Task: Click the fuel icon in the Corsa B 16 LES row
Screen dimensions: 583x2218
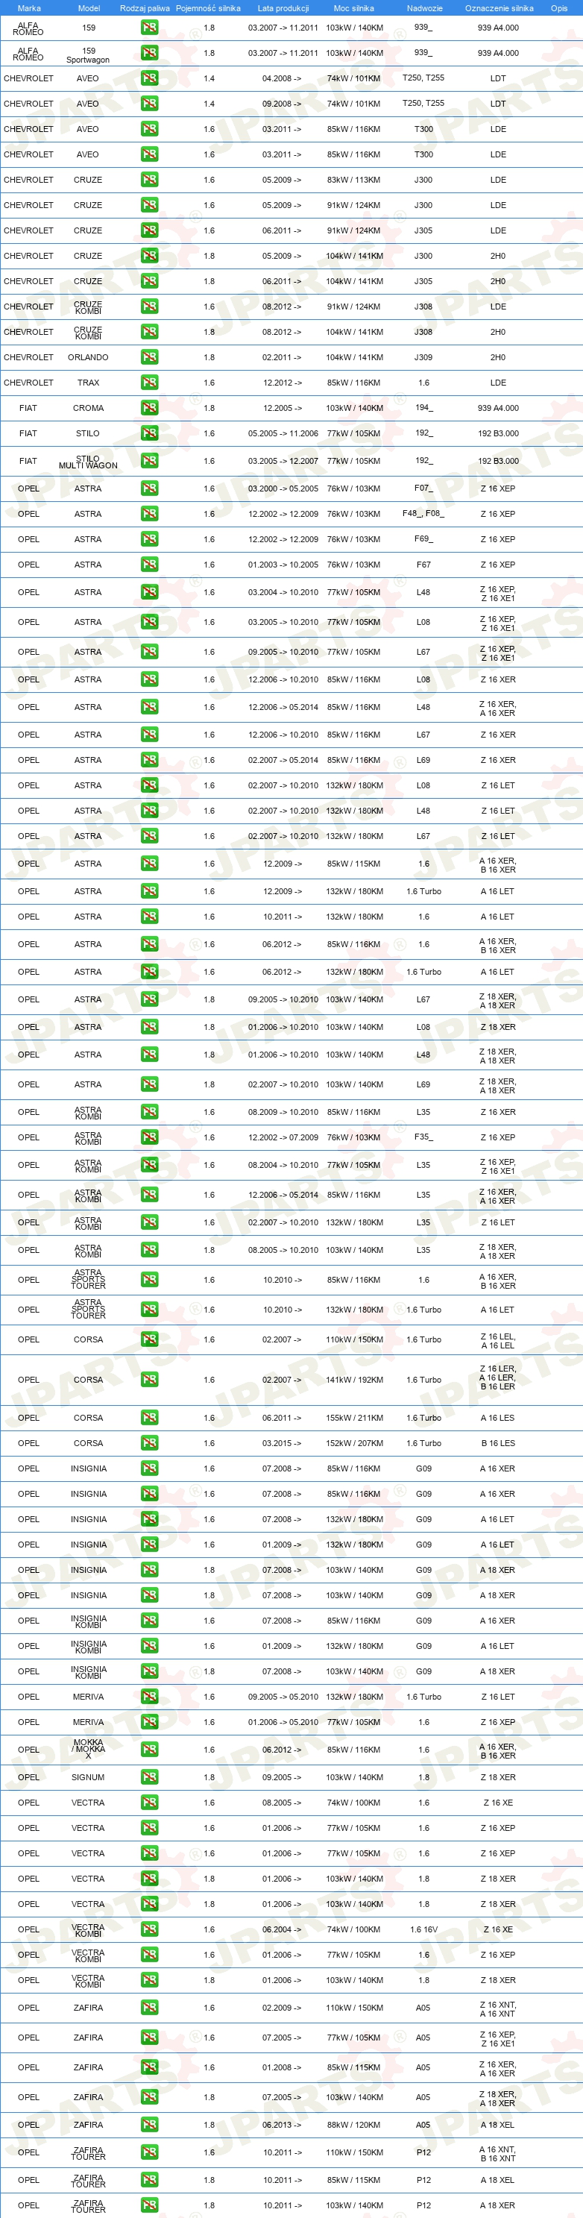Action: pyautogui.click(x=149, y=1444)
